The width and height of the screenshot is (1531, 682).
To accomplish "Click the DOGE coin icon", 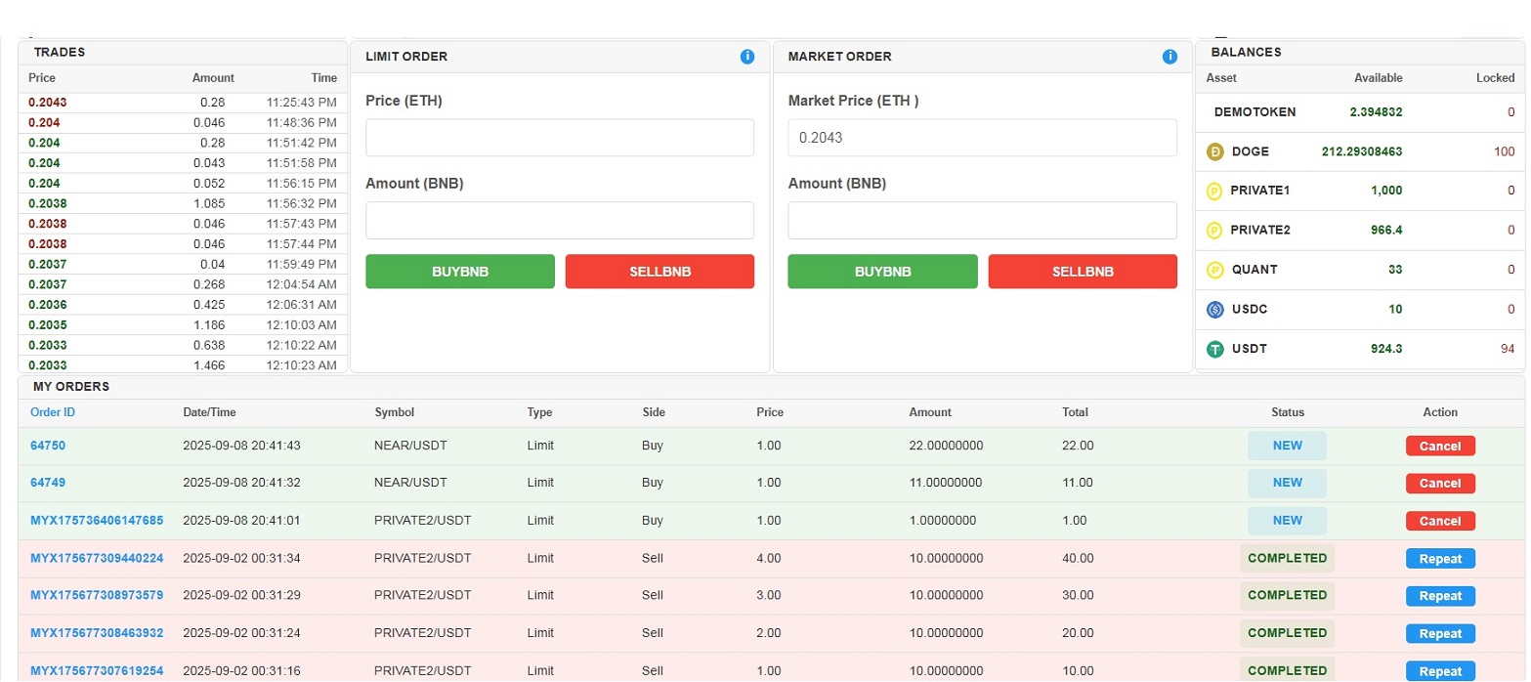I will coord(1214,151).
